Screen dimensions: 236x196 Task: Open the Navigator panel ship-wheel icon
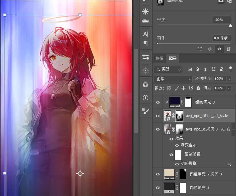[x=145, y=12]
